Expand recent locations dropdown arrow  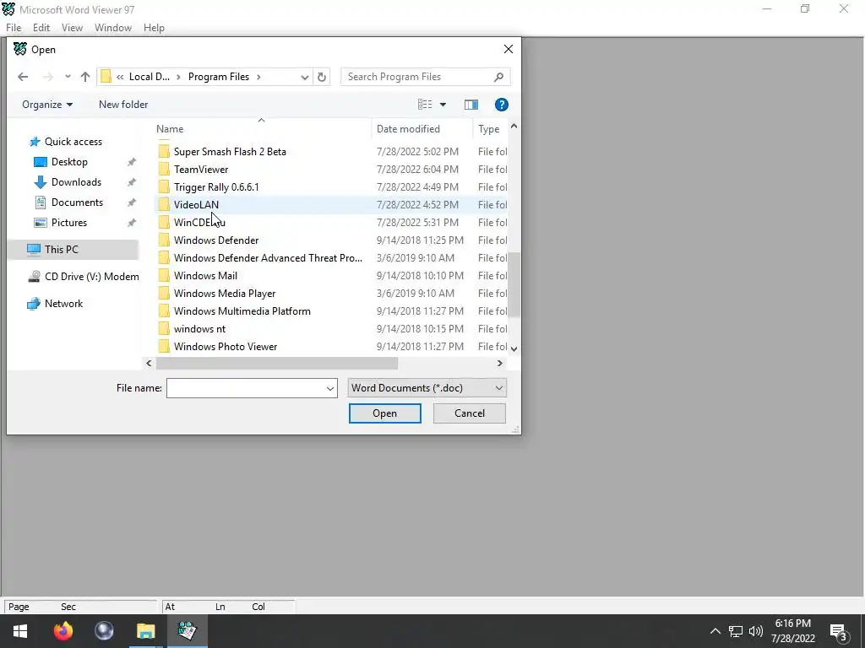click(x=68, y=77)
